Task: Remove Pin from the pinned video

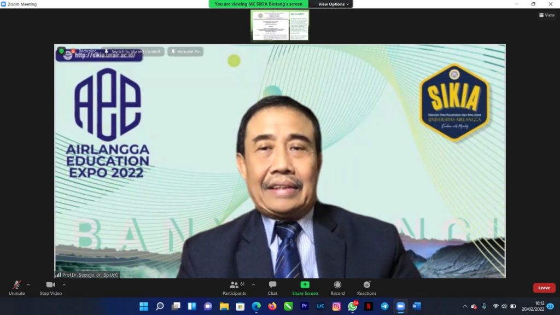Action: 185,51
